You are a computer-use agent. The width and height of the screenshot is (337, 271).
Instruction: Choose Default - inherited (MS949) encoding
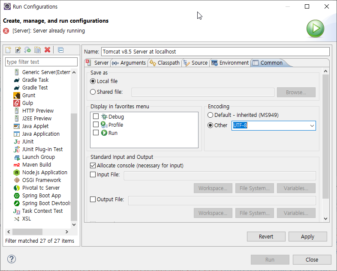(211, 115)
